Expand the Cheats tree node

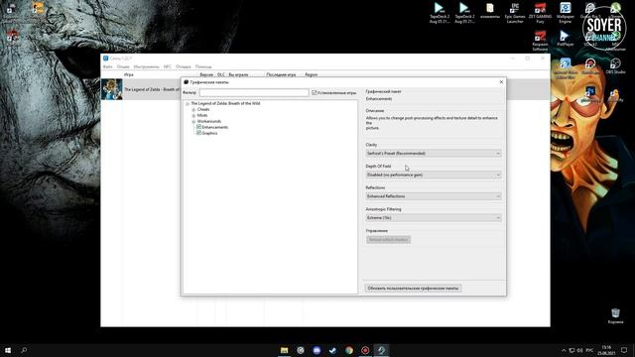tap(193, 110)
